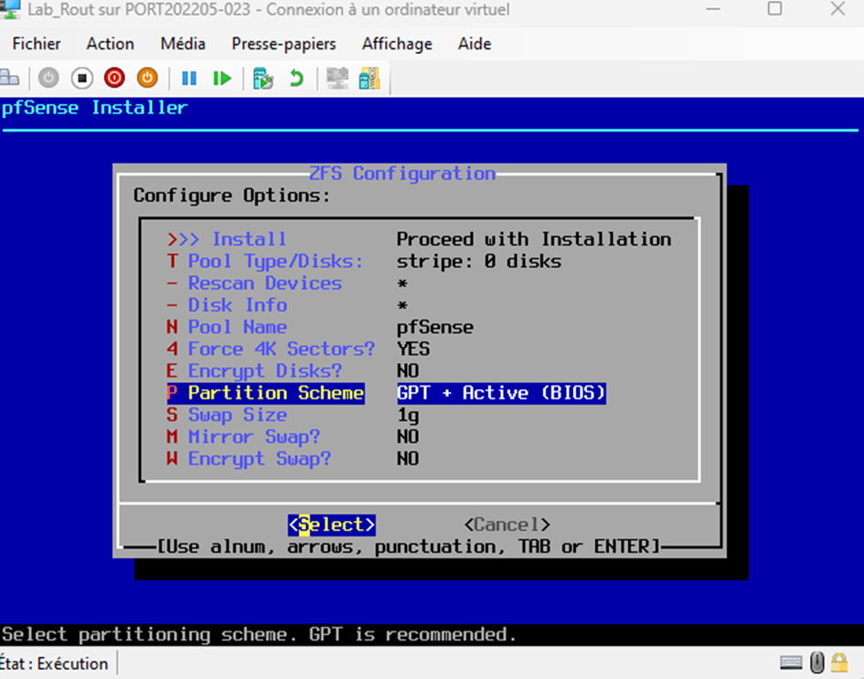Select the Mirror Swap? option
Image resolution: width=864 pixels, height=679 pixels.
coord(293,437)
